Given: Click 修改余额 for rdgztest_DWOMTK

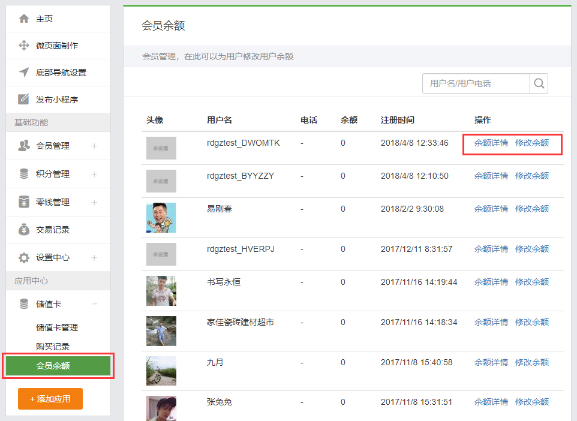Looking at the screenshot, I should coord(532,143).
